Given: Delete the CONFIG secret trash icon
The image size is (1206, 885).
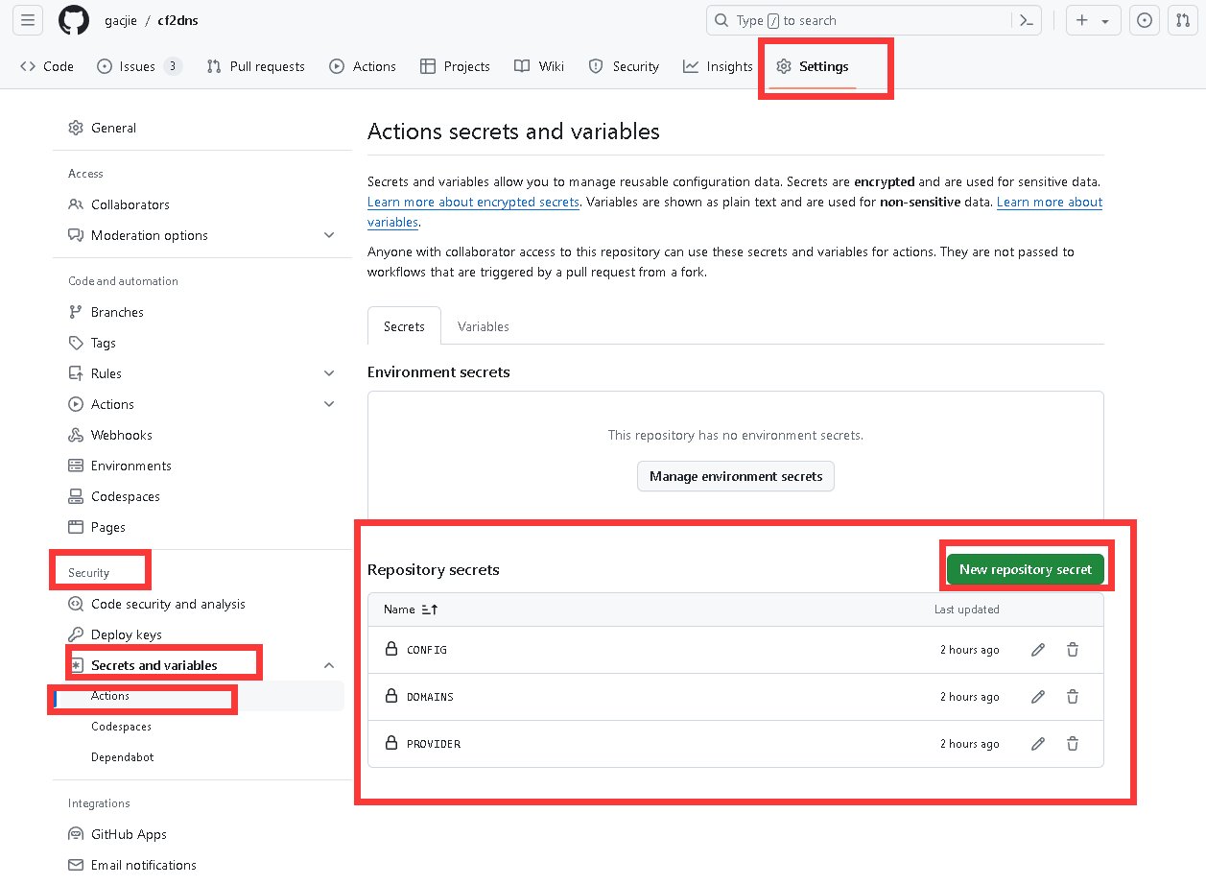Looking at the screenshot, I should (1073, 650).
